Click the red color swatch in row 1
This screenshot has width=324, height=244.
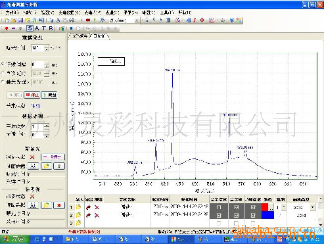pos(265,207)
